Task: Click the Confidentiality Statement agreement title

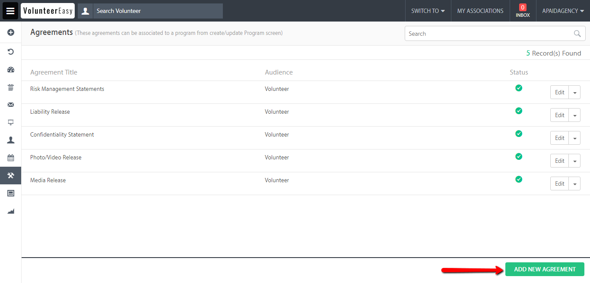Action: click(x=62, y=135)
